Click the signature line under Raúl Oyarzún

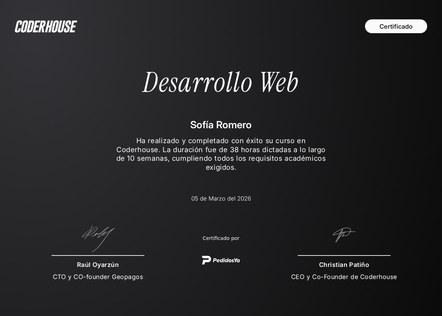click(x=98, y=255)
